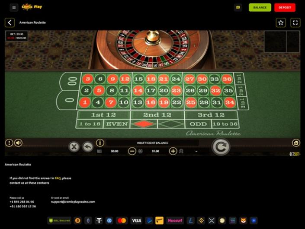The height and width of the screenshot is (229, 305).
Task: Enter fullscreen mode using expand icon
Action: [x=295, y=22]
